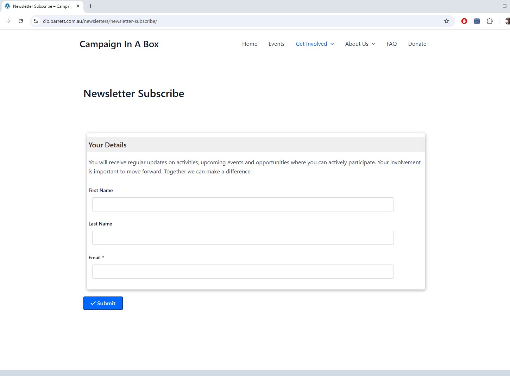The width and height of the screenshot is (510, 376).
Task: Open the Extensions puzzle piece menu
Action: (490, 21)
